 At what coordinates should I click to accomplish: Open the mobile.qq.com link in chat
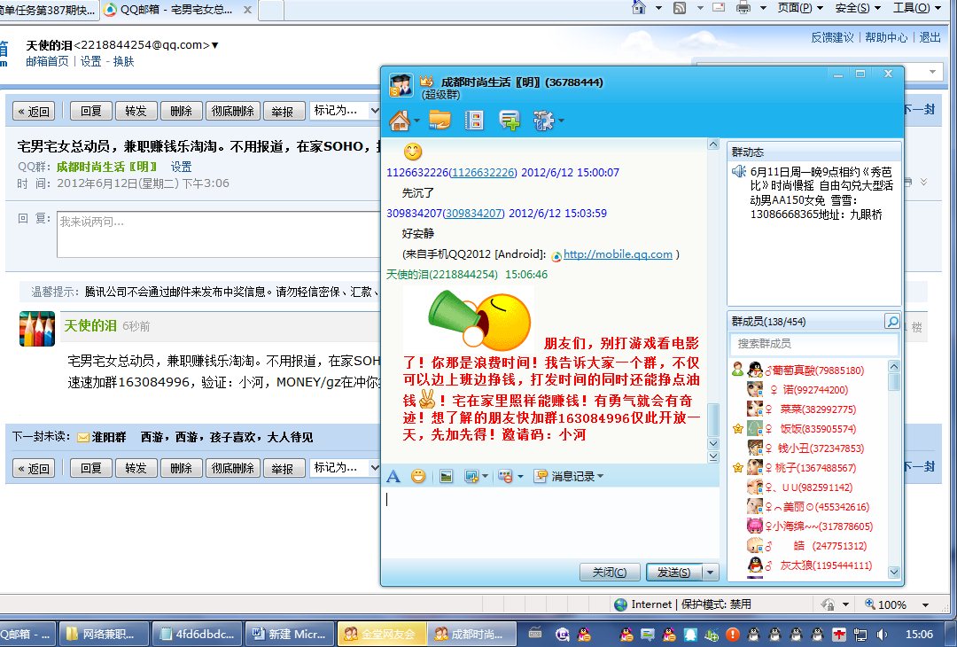[618, 254]
